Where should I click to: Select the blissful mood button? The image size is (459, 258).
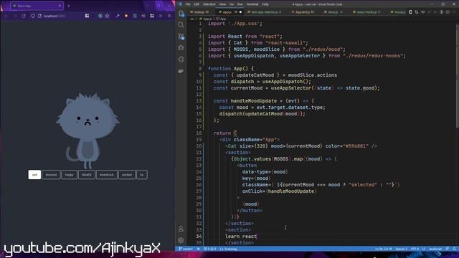pyautogui.click(x=87, y=175)
